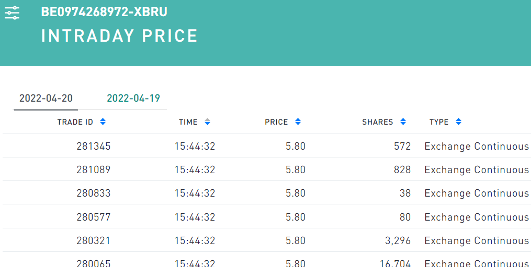Viewport: 531px width, 267px height.
Task: Sort by Shares column arrows
Action: (403, 122)
